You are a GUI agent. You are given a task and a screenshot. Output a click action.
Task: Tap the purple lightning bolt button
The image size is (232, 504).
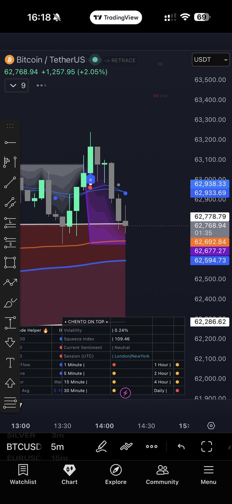(125, 393)
